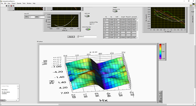Open the Surface 2 selector dropdown

(x=87, y=37)
